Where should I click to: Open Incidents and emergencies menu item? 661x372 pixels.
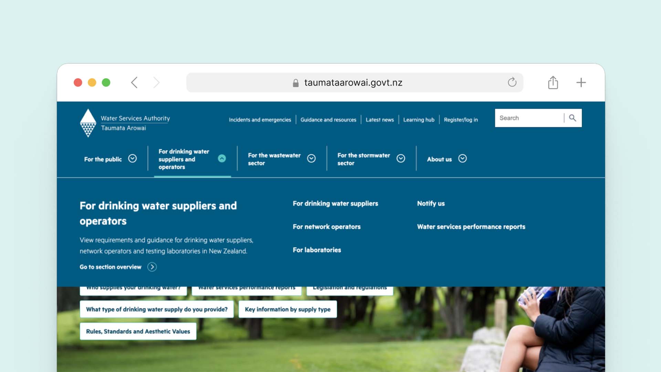(260, 120)
